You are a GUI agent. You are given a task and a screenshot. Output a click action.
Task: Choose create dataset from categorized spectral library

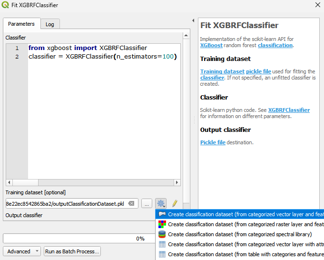(240, 234)
